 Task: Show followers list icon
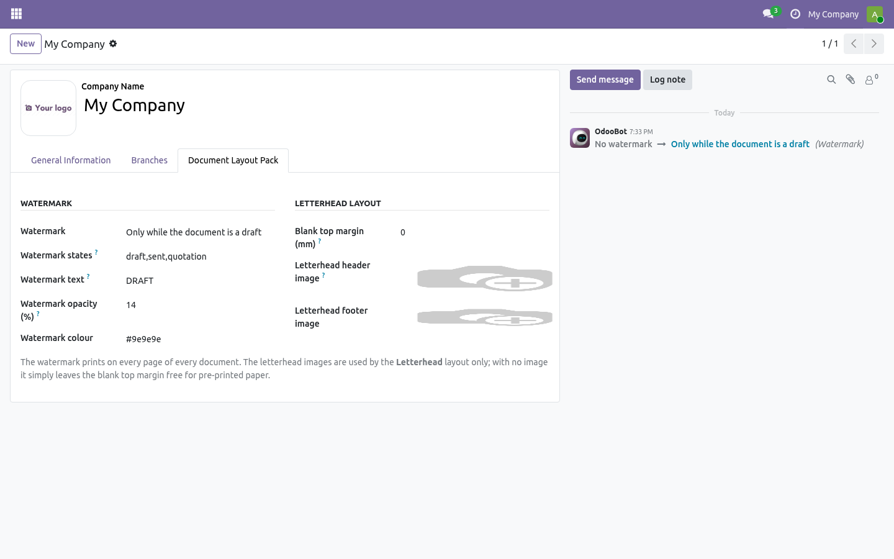[x=872, y=80]
